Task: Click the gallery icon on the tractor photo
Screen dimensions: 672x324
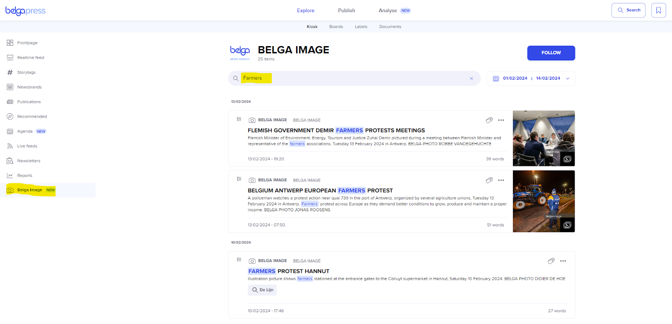Action: coord(567,225)
